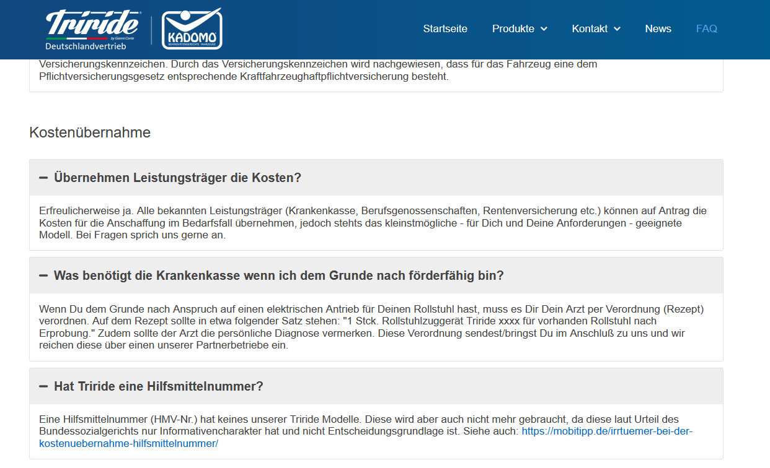Image resolution: width=770 pixels, height=468 pixels.
Task: Select the FAQ navigation item
Action: (x=706, y=28)
